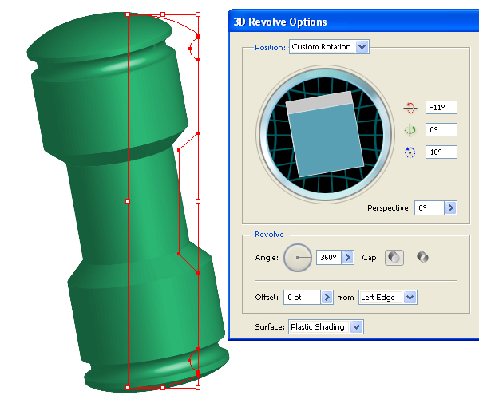
Task: Open the Left Edge offset dropdown
Action: (388, 297)
